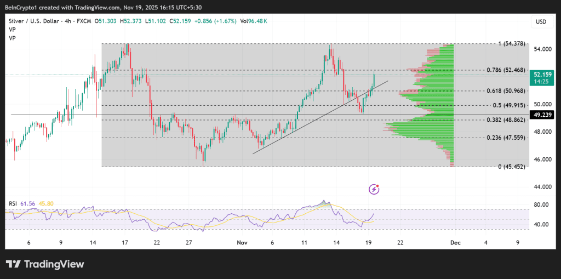Click the first VP indicator label
This screenshot has height=279, width=561.
[11, 30]
